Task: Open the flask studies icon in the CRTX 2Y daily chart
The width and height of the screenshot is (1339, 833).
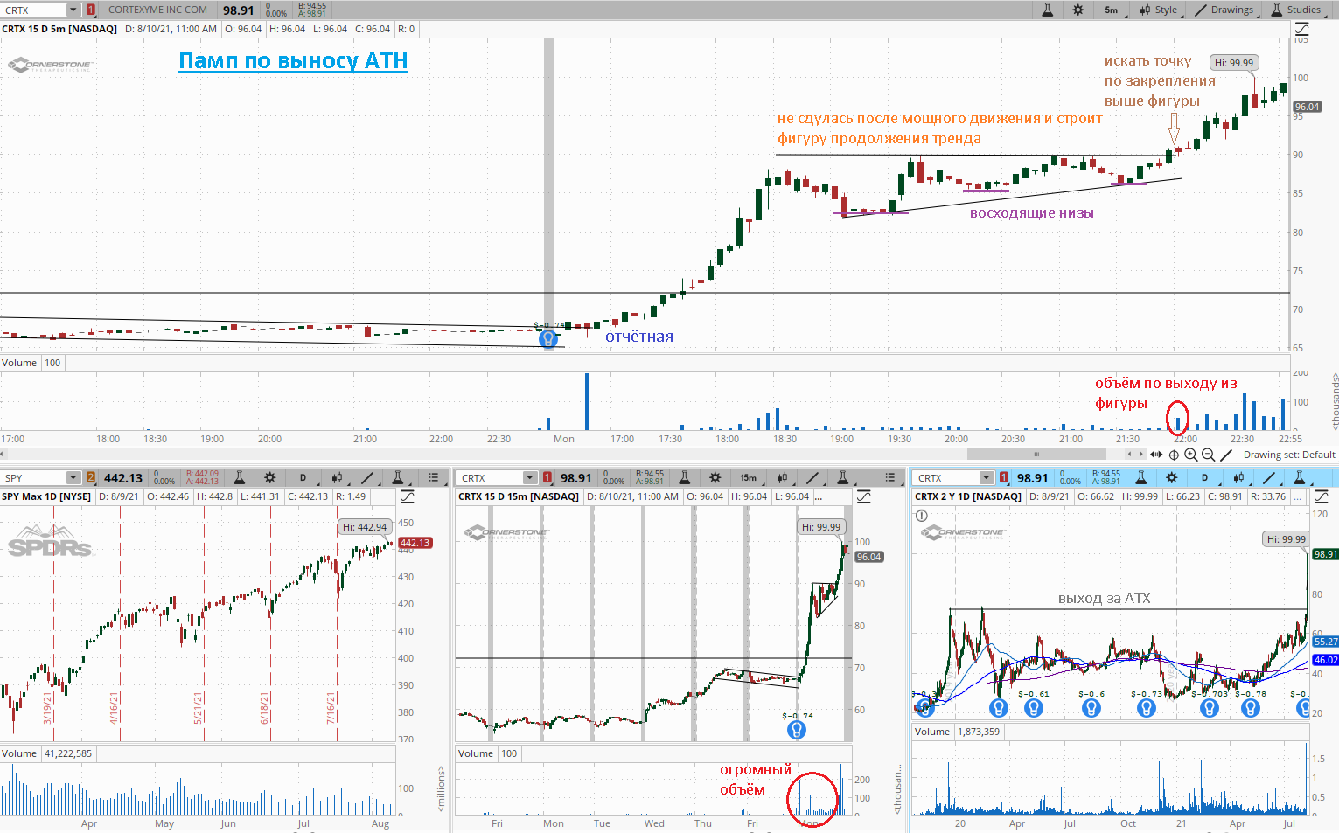Action: point(1140,478)
